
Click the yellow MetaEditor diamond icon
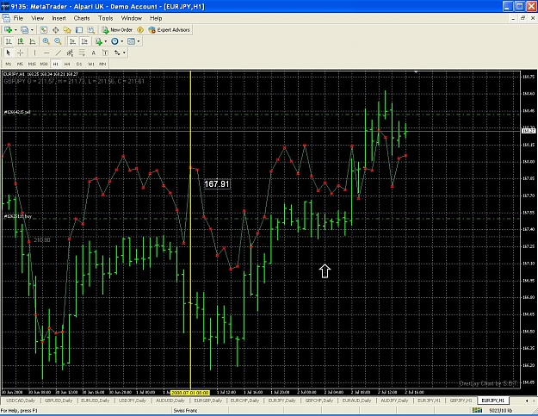click(x=140, y=30)
